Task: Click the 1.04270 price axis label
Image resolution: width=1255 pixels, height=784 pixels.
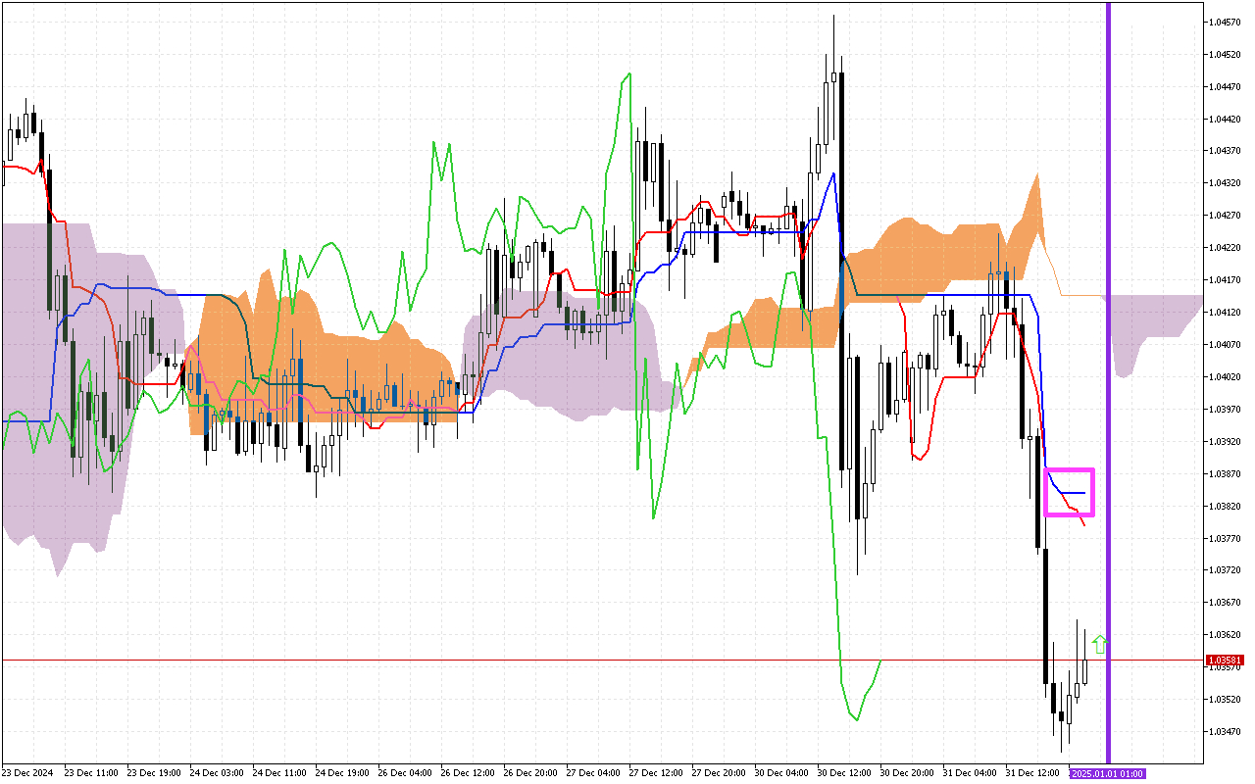Action: (x=1223, y=216)
